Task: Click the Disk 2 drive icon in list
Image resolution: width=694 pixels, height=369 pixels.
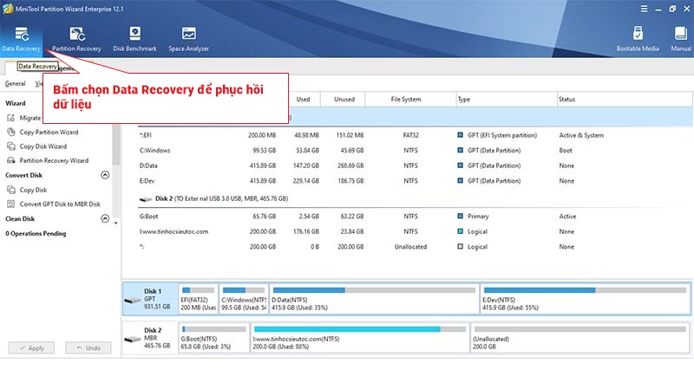Action: pos(146,199)
